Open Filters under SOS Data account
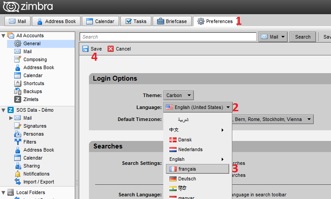The height and width of the screenshot is (199, 331). click(x=30, y=142)
